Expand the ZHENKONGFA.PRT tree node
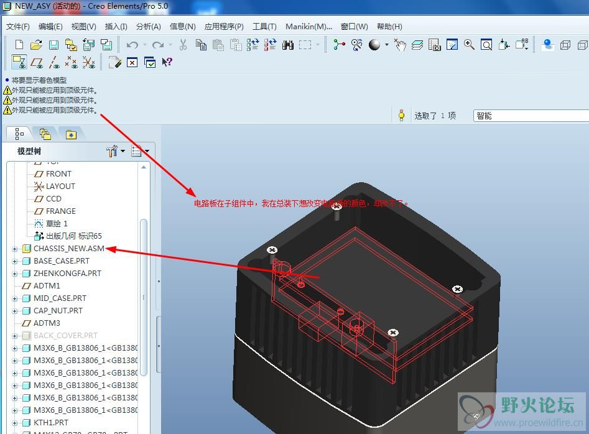Image resolution: width=589 pixels, height=434 pixels. click(x=15, y=274)
